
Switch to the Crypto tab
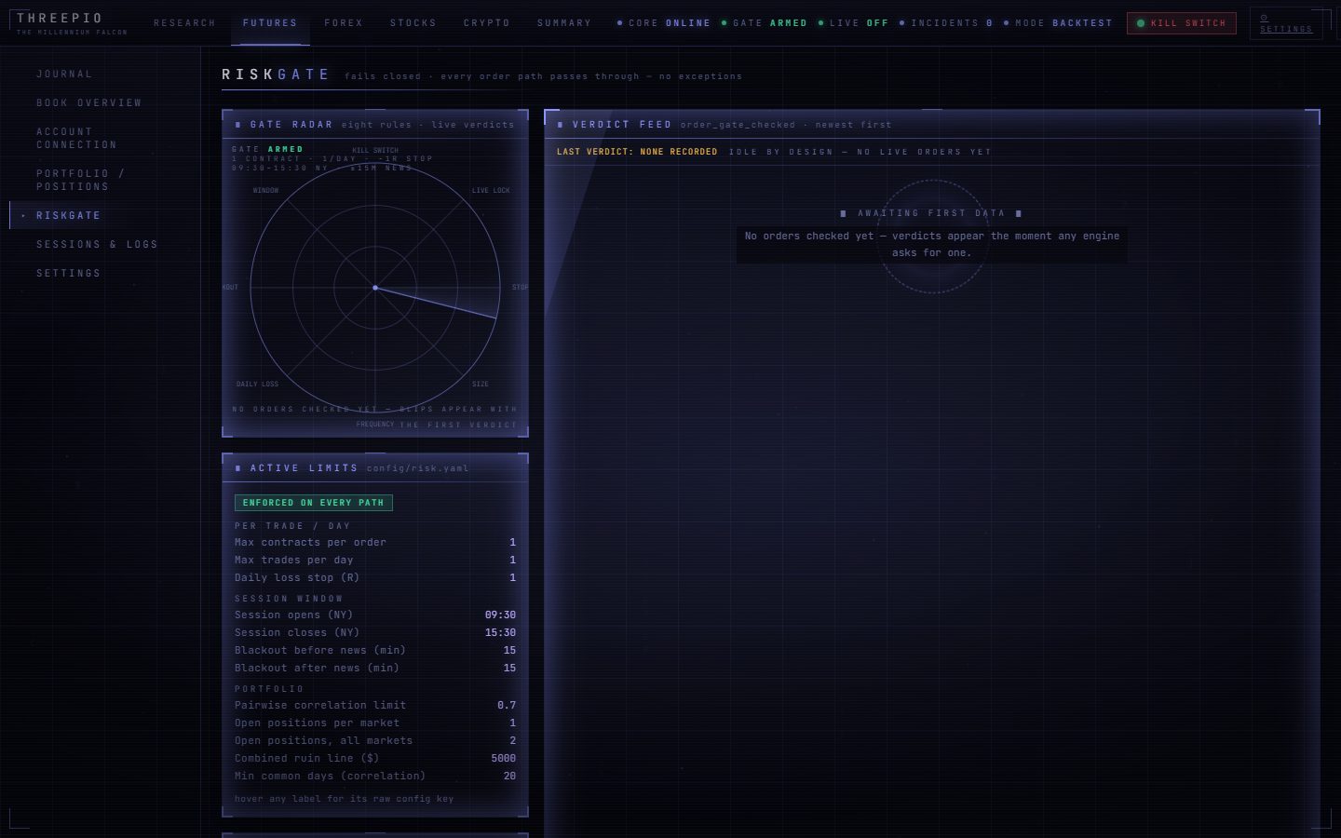(x=486, y=22)
